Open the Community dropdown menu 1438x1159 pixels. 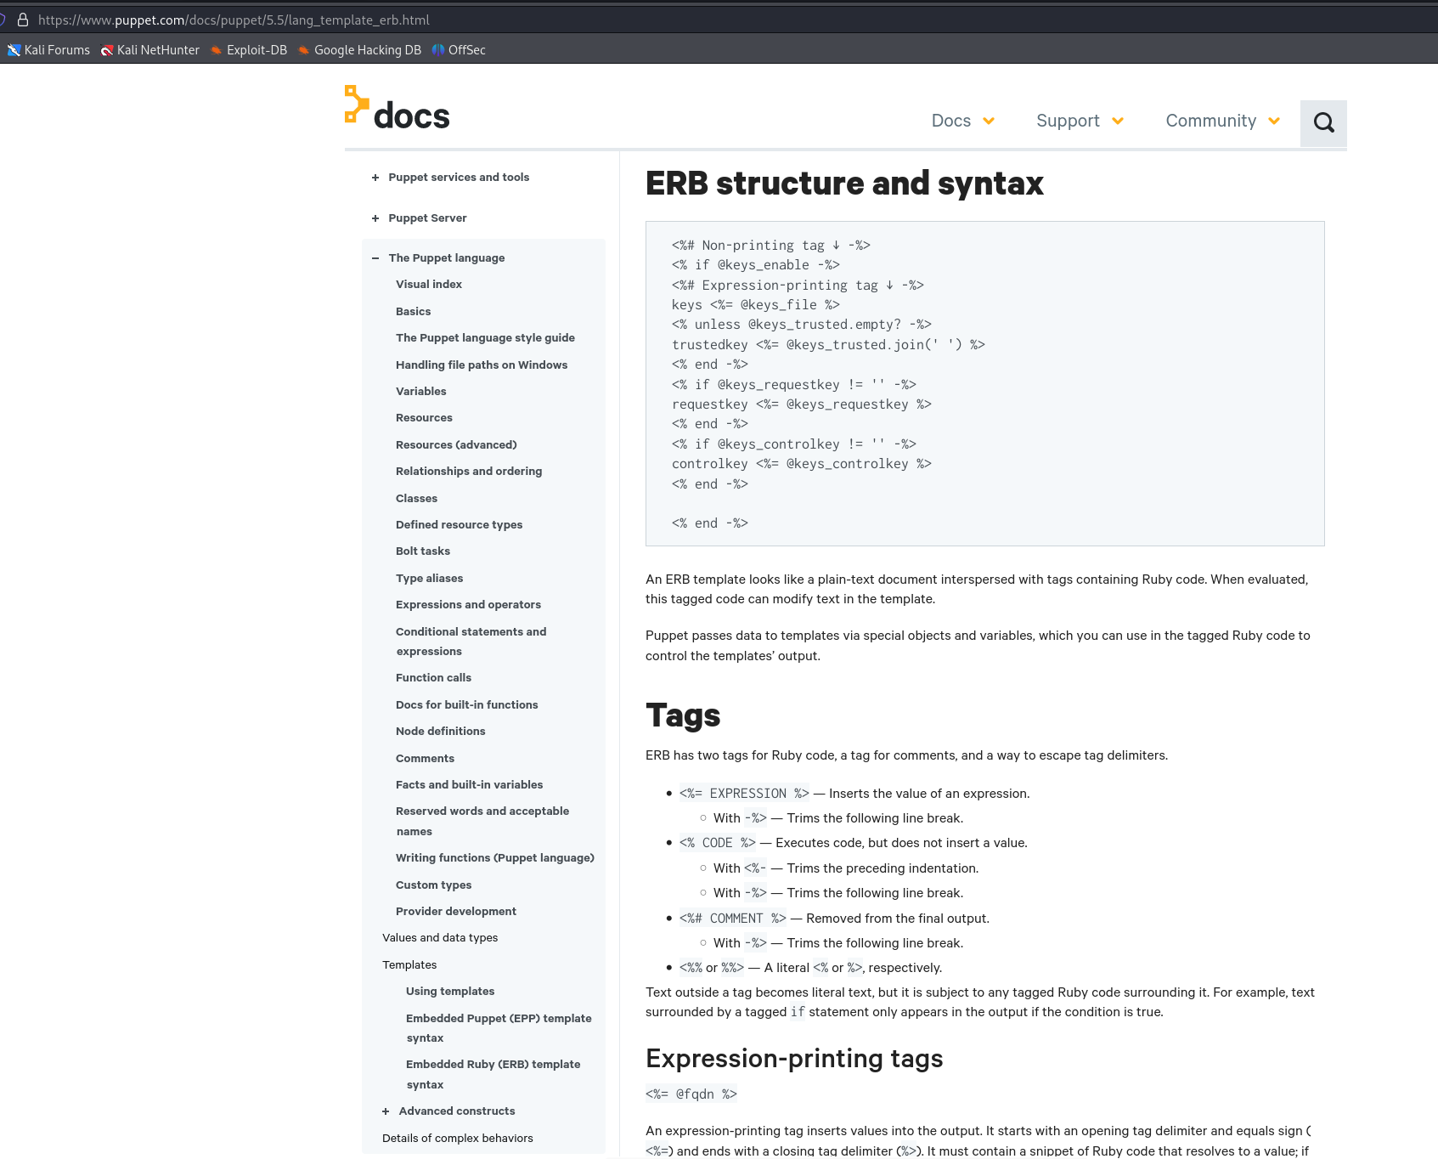click(1222, 121)
